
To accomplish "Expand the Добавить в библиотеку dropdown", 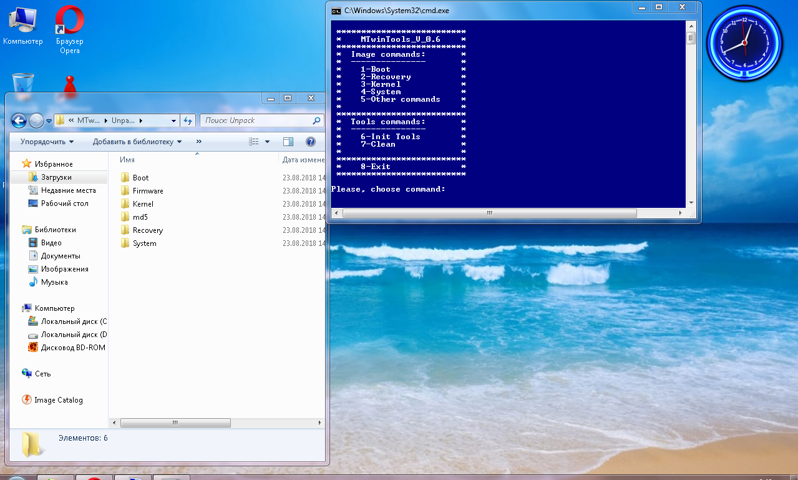I will (x=137, y=142).
